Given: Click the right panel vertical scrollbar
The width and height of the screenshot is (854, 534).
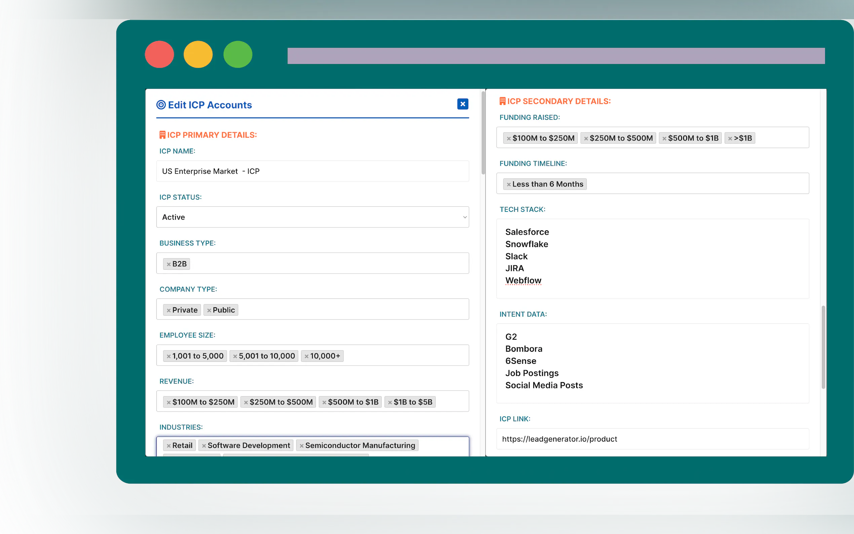Looking at the screenshot, I should [x=823, y=347].
